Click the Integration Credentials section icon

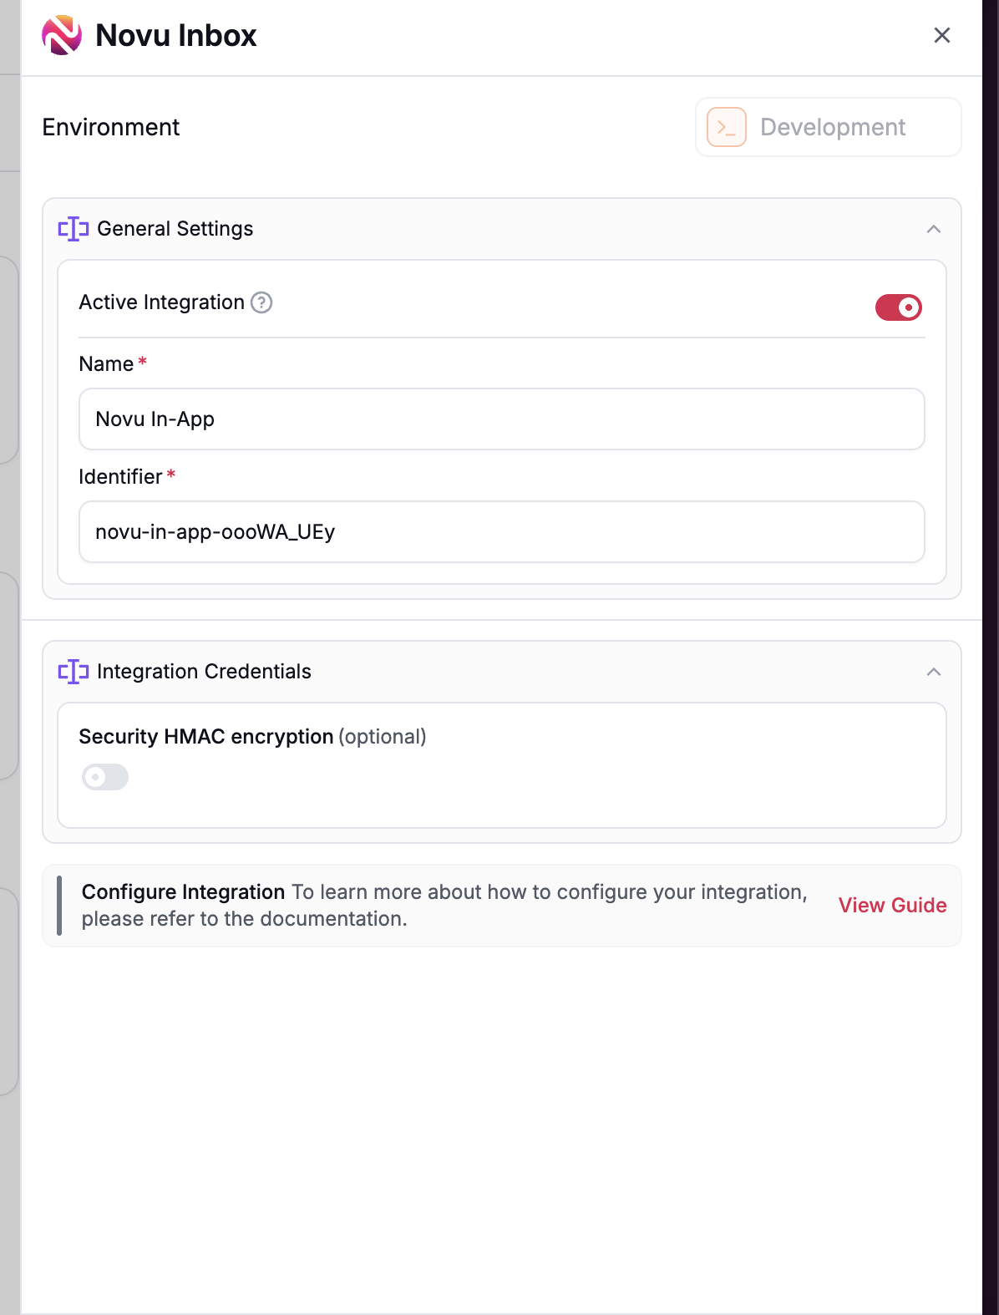74,672
